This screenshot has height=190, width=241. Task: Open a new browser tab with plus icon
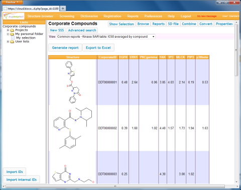point(63,9)
